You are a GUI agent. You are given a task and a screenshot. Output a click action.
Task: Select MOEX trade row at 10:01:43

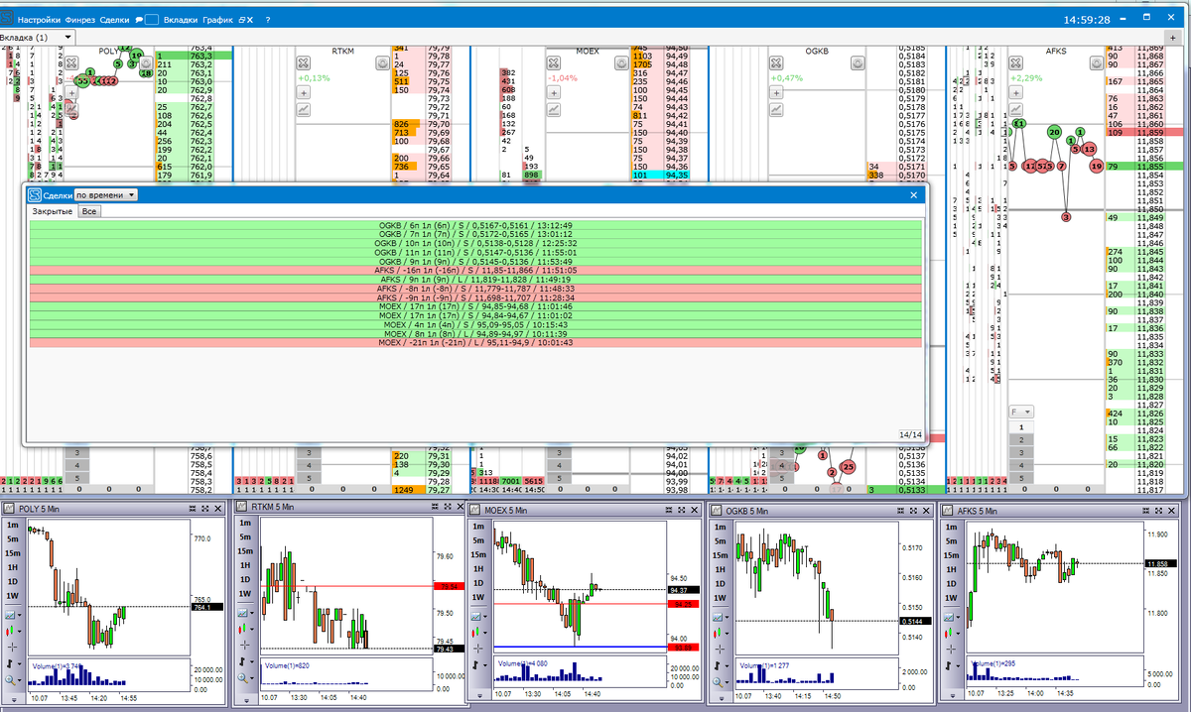(x=475, y=342)
